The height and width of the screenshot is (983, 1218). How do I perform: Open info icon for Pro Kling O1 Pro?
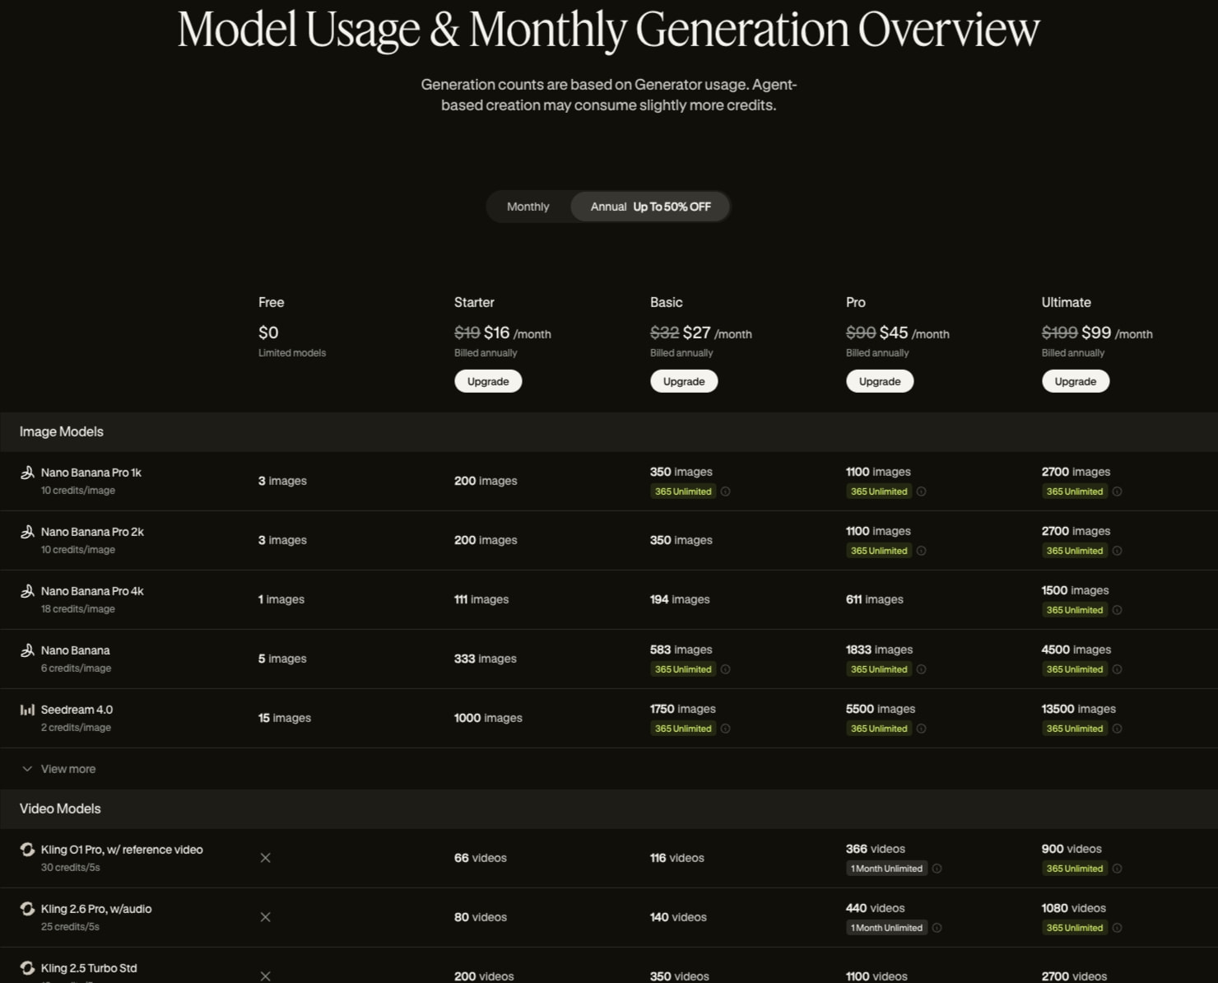click(937, 869)
